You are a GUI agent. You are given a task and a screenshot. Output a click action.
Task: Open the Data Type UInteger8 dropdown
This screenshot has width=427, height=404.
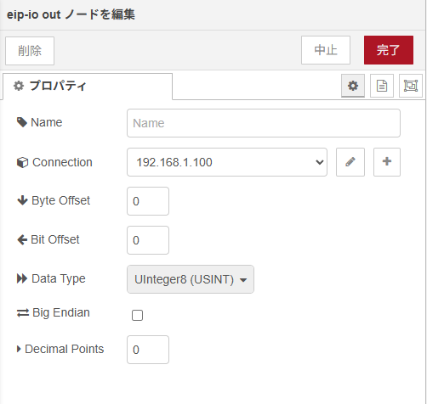[191, 279]
